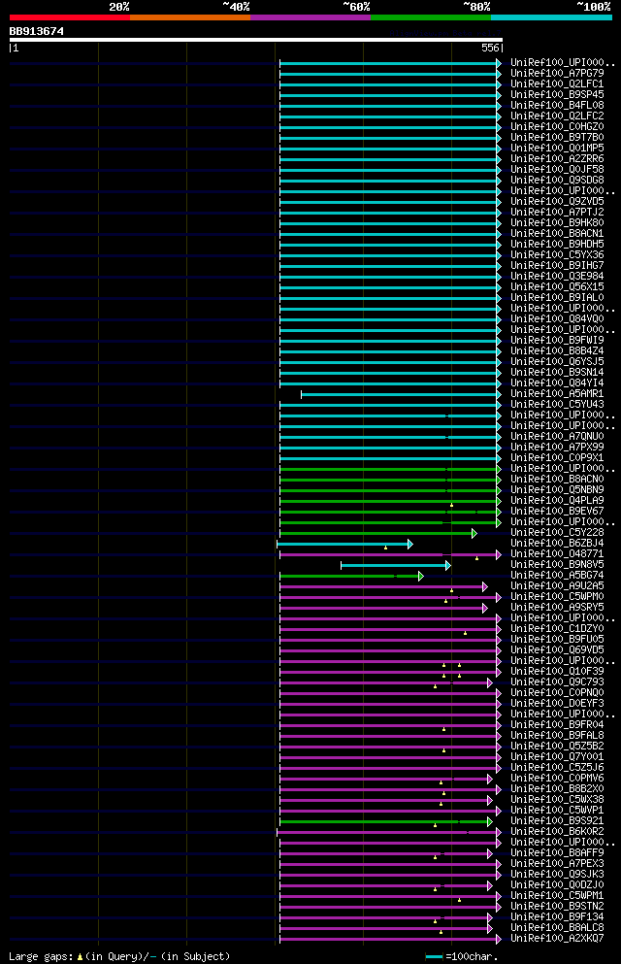The height and width of the screenshot is (964, 621).
Task: Click the short cyan bar for B9N8V5
Action: [x=396, y=566]
